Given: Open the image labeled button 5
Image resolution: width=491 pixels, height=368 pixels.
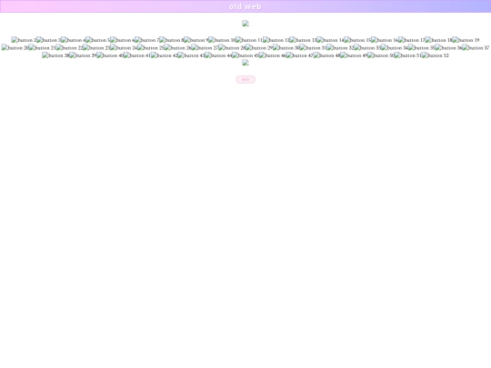Looking at the screenshot, I should [98, 40].
